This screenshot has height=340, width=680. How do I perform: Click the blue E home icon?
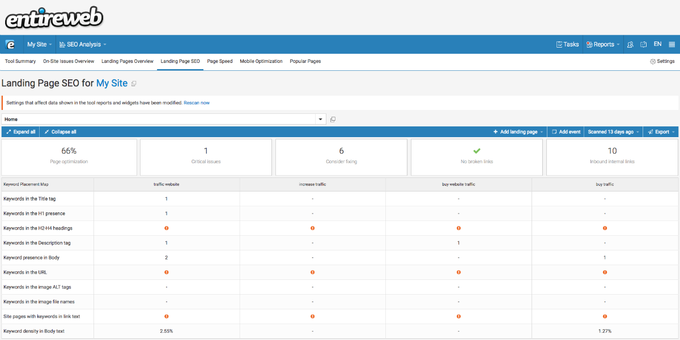coord(10,44)
